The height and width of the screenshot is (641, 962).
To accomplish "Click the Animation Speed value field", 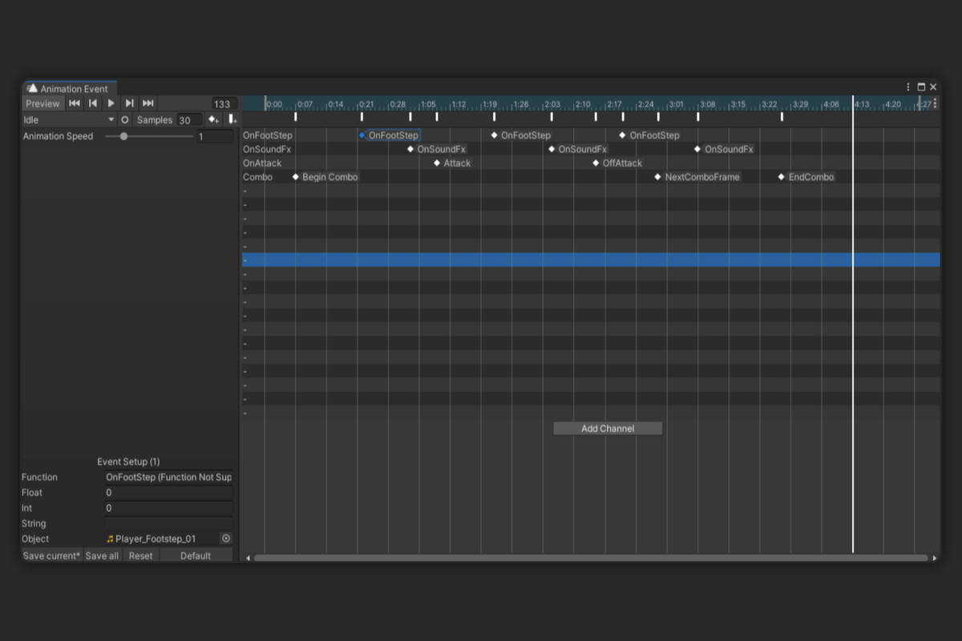I will [x=215, y=137].
